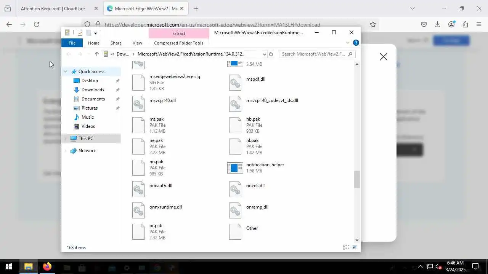Image resolution: width=488 pixels, height=274 pixels.
Task: Open Documents in the navigation pane
Action: [x=93, y=99]
